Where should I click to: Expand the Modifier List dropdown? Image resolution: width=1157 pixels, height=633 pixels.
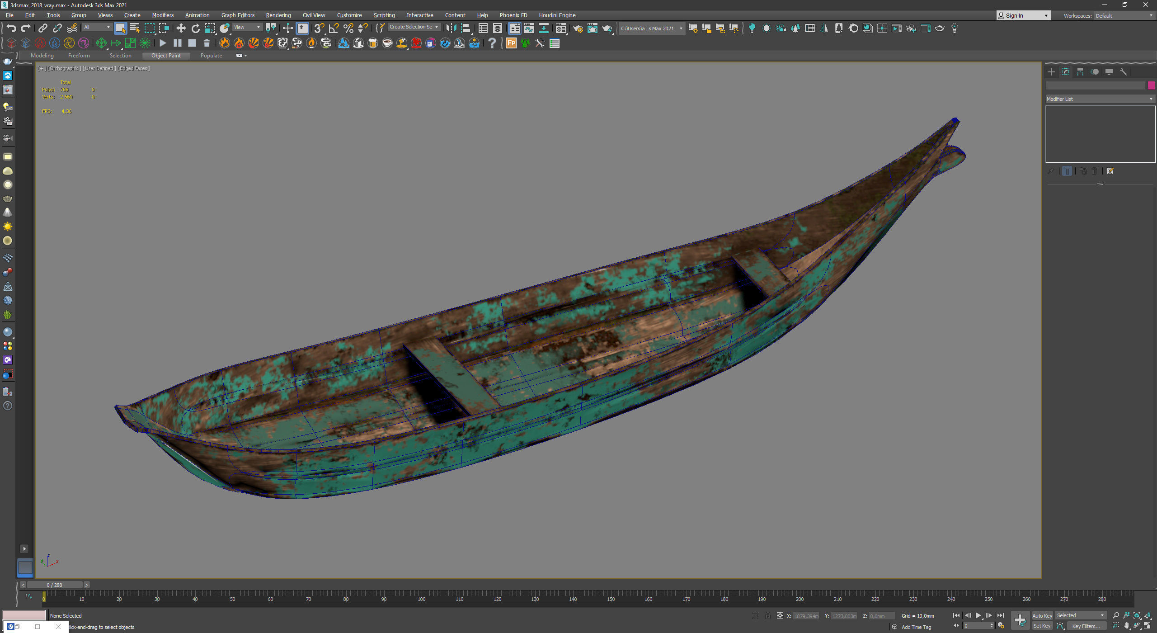point(1100,99)
